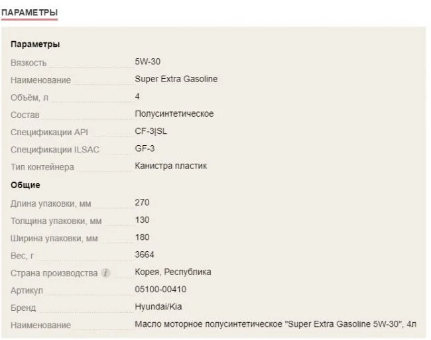
Task: Select the article number 05100-00410
Action: tap(160, 290)
